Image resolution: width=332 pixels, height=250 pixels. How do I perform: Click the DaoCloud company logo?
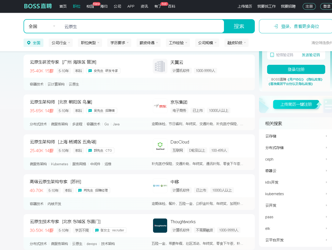point(160,146)
